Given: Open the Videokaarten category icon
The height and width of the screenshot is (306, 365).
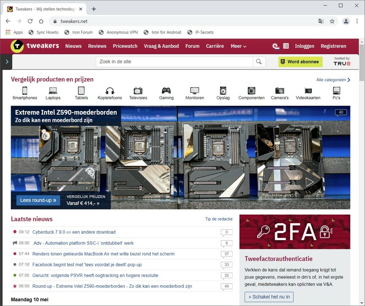Looking at the screenshot, I should [308, 91].
